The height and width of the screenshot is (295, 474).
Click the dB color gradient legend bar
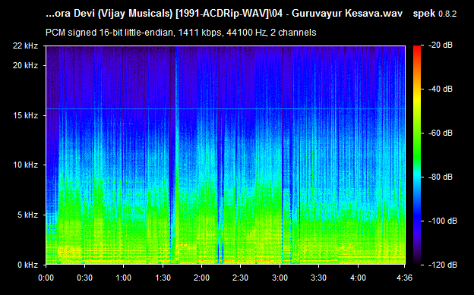tap(417, 155)
